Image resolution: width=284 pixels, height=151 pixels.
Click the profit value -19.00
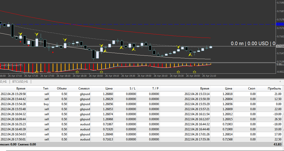click(277, 114)
